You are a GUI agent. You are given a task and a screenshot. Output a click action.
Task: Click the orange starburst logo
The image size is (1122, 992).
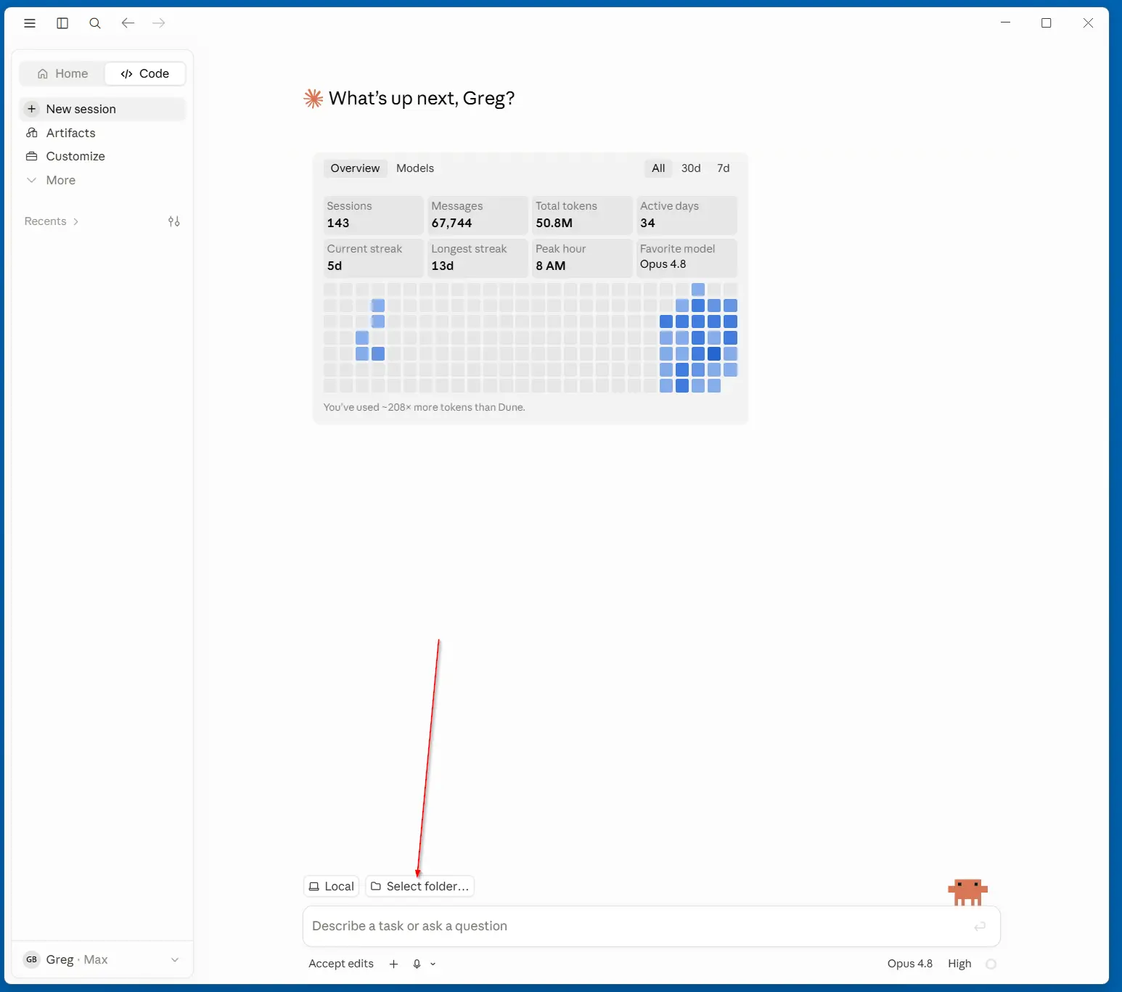pyautogui.click(x=313, y=99)
